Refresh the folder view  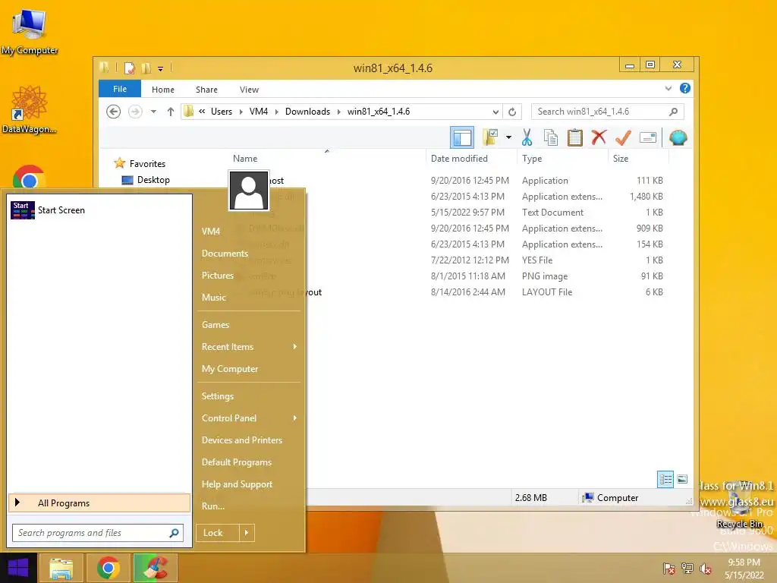pyautogui.click(x=512, y=112)
